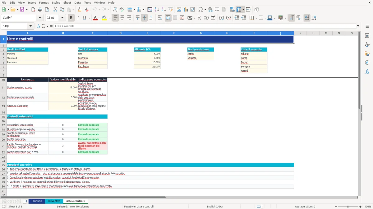This screenshot has height=209, width=373.
Task: Toggle Align Right
Action: pyautogui.click(x=129, y=18)
